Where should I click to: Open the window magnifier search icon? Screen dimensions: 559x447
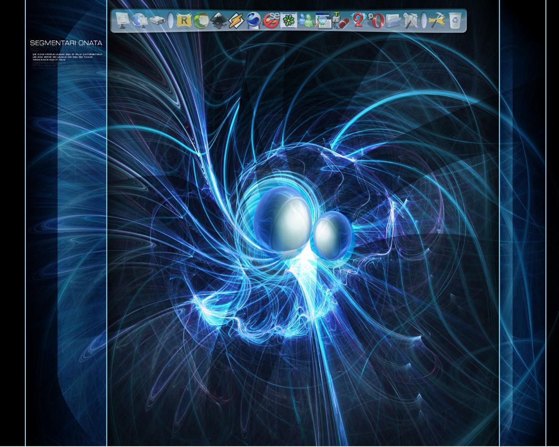323,21
